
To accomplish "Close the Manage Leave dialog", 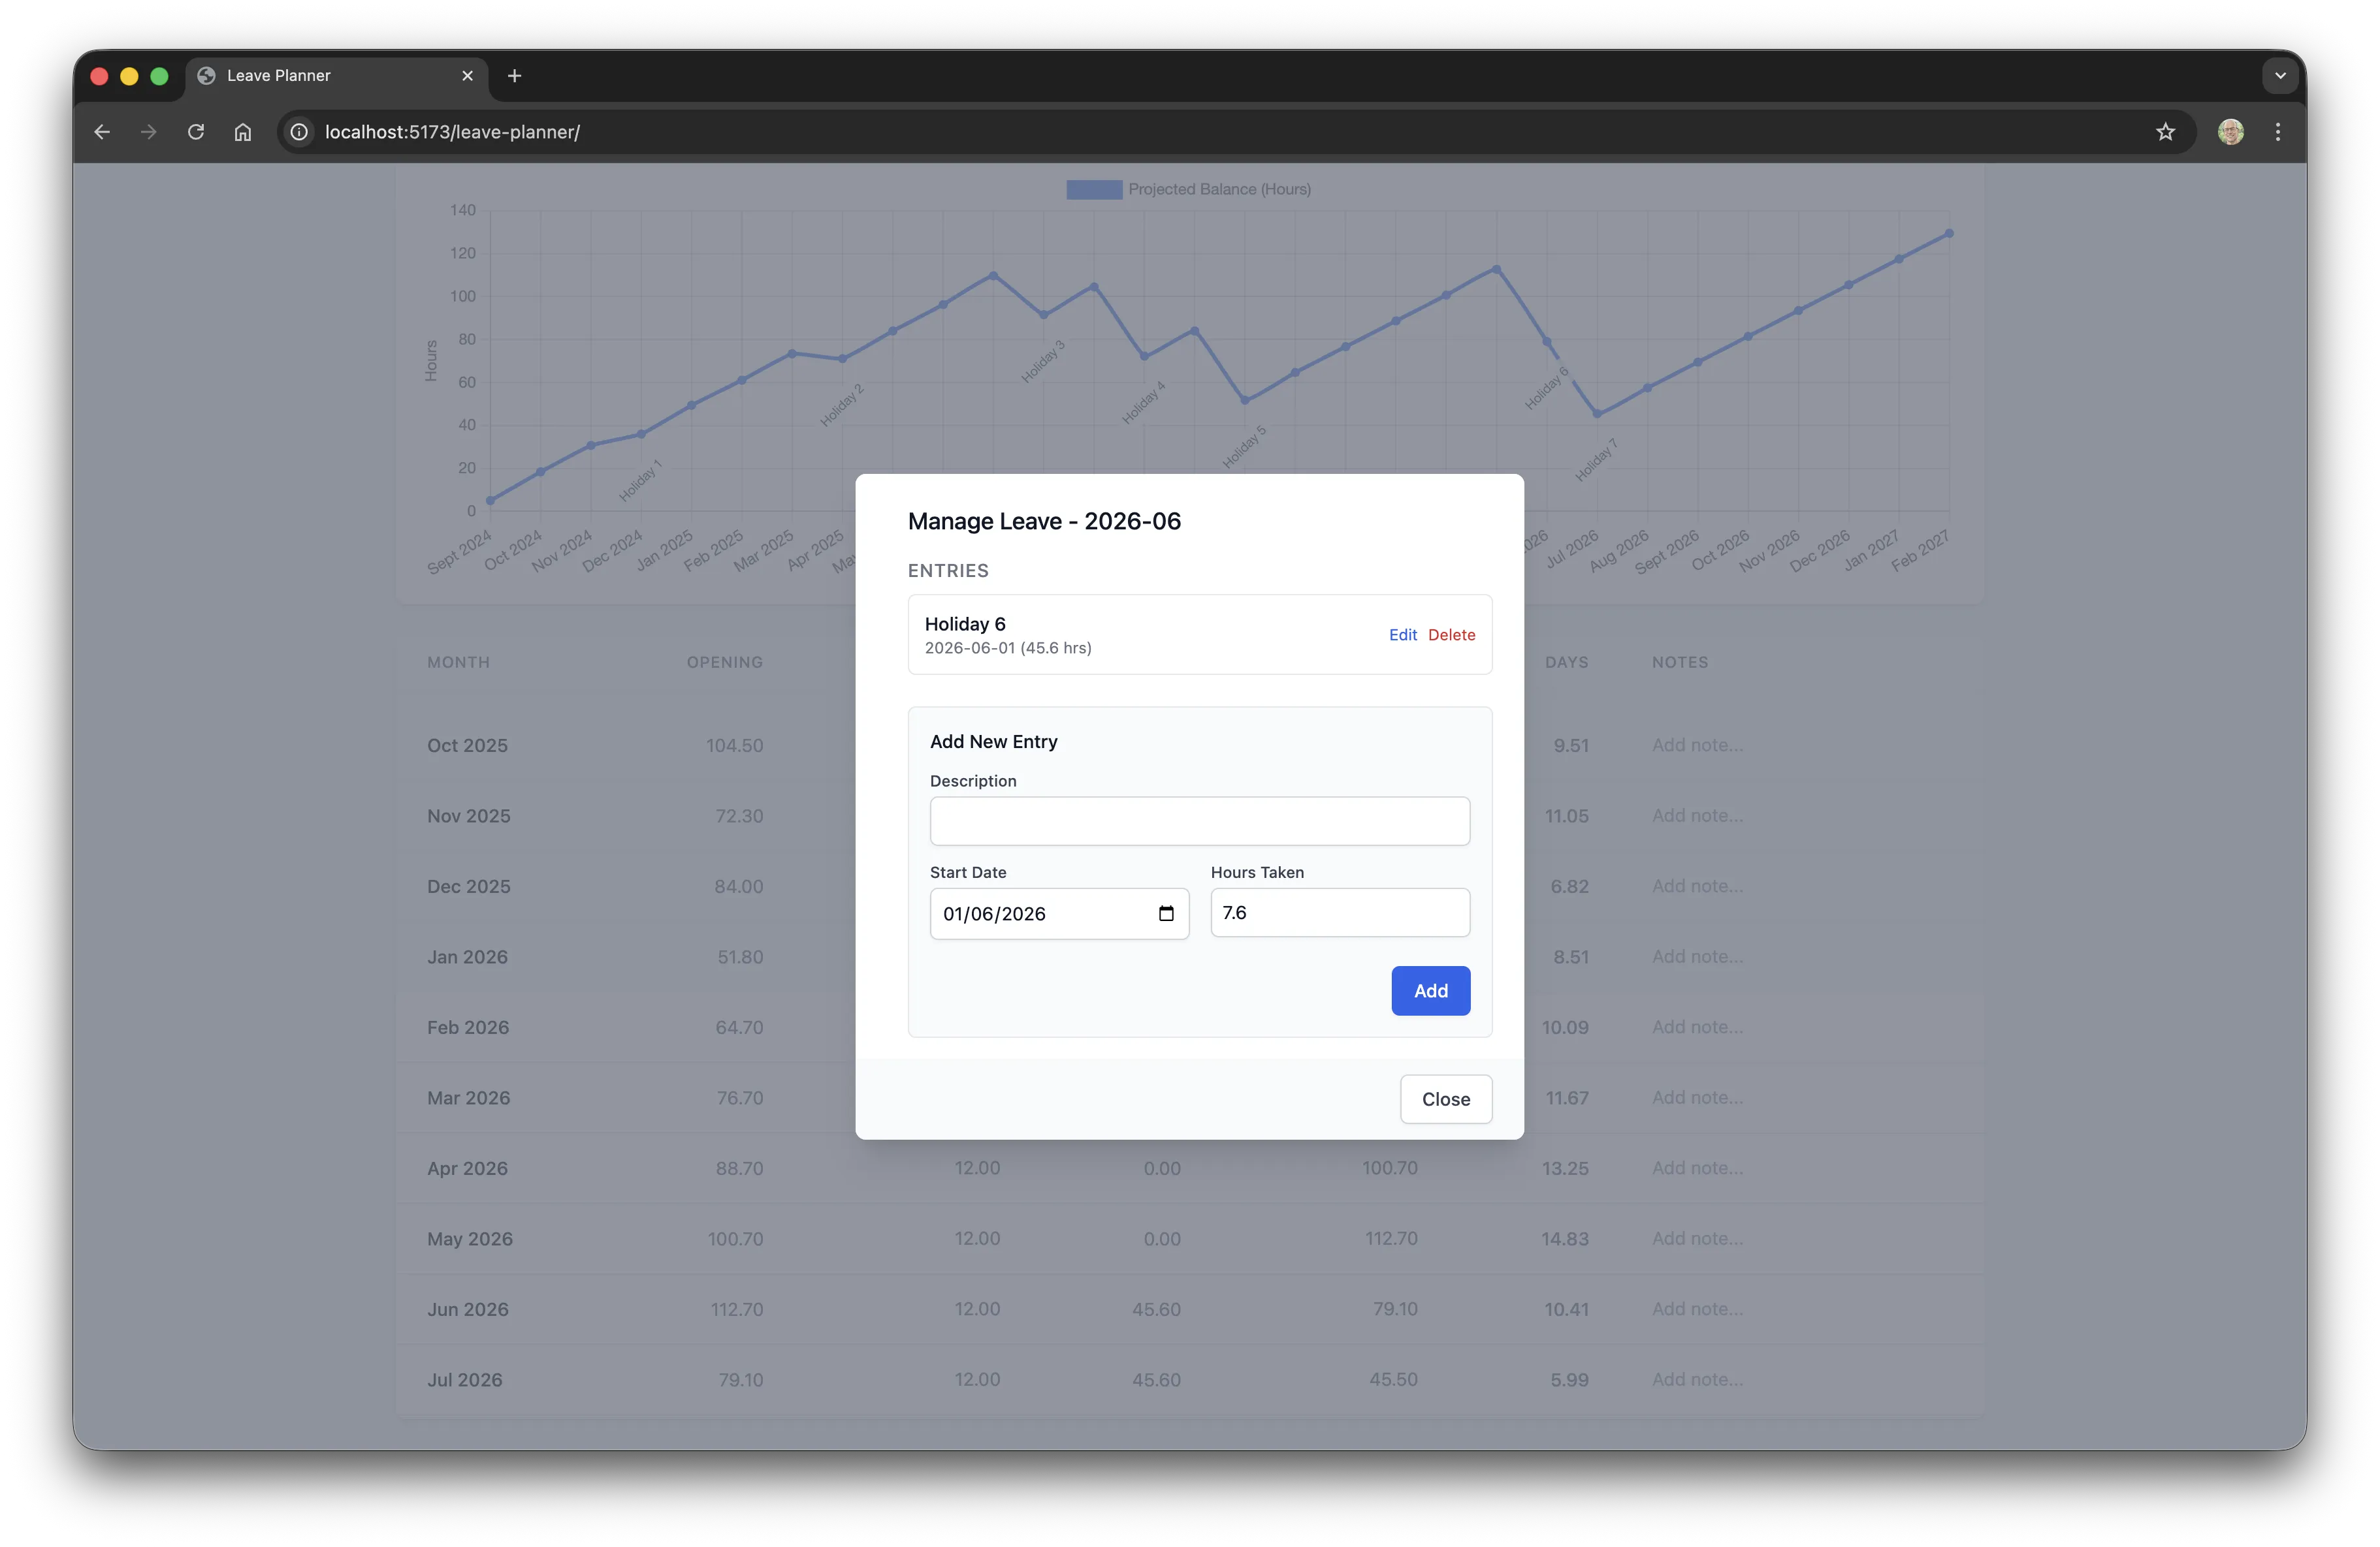I will [x=1446, y=1099].
